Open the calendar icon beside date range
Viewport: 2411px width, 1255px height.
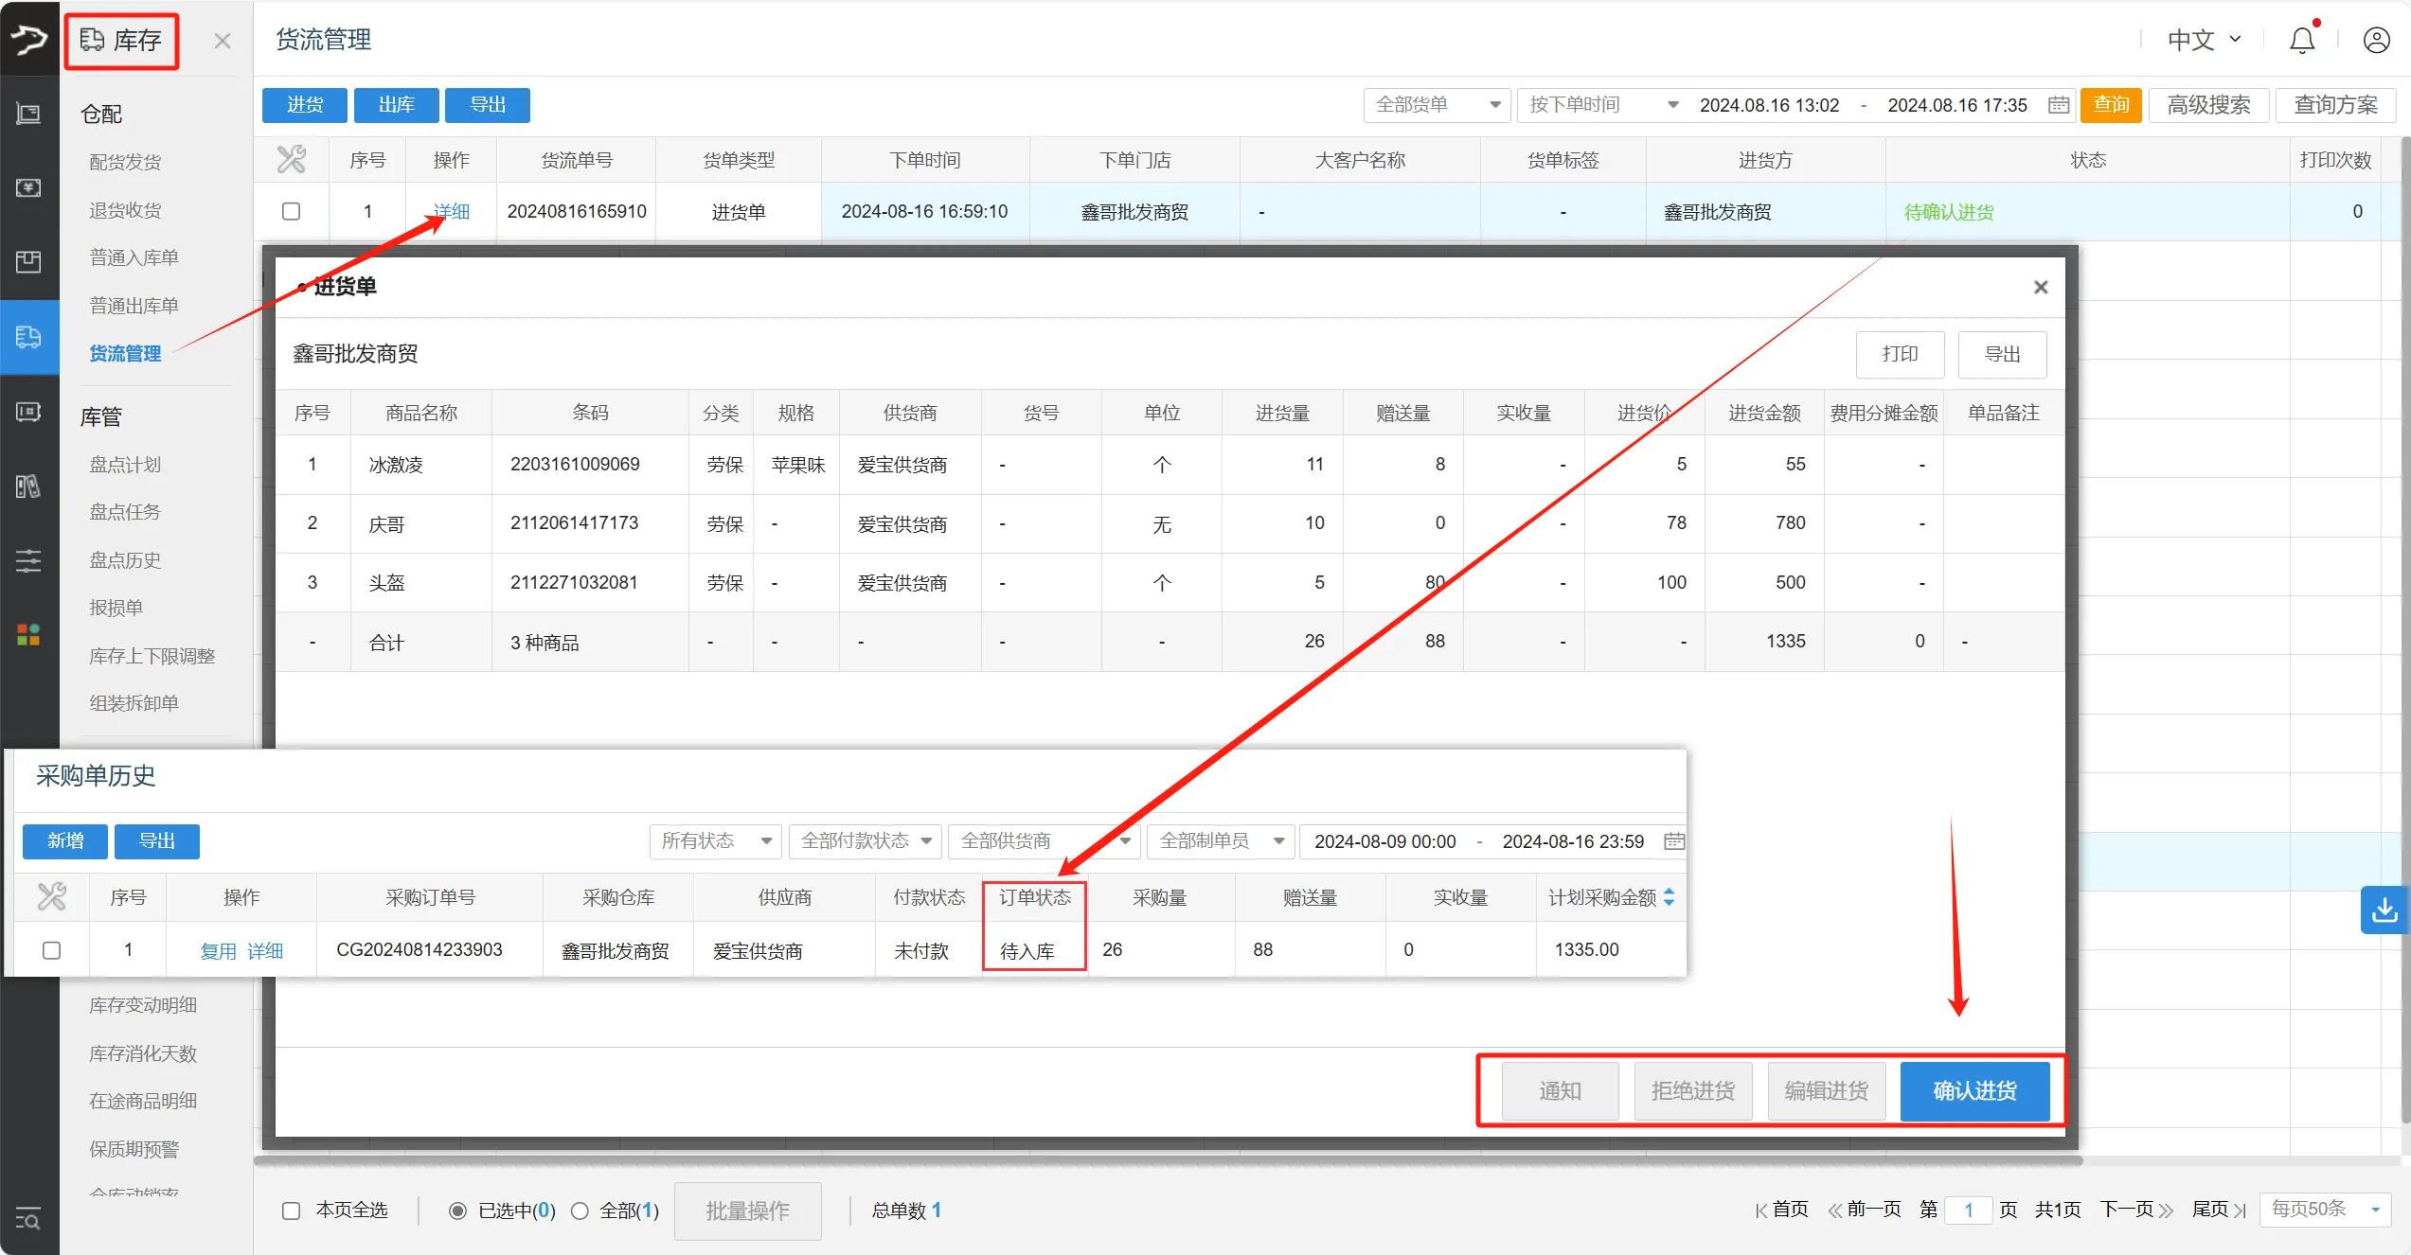click(x=2057, y=104)
